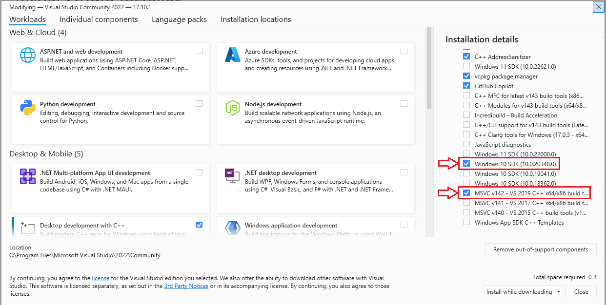The width and height of the screenshot is (606, 305).
Task: Click the Desktop development with C++ title
Action: click(82, 226)
